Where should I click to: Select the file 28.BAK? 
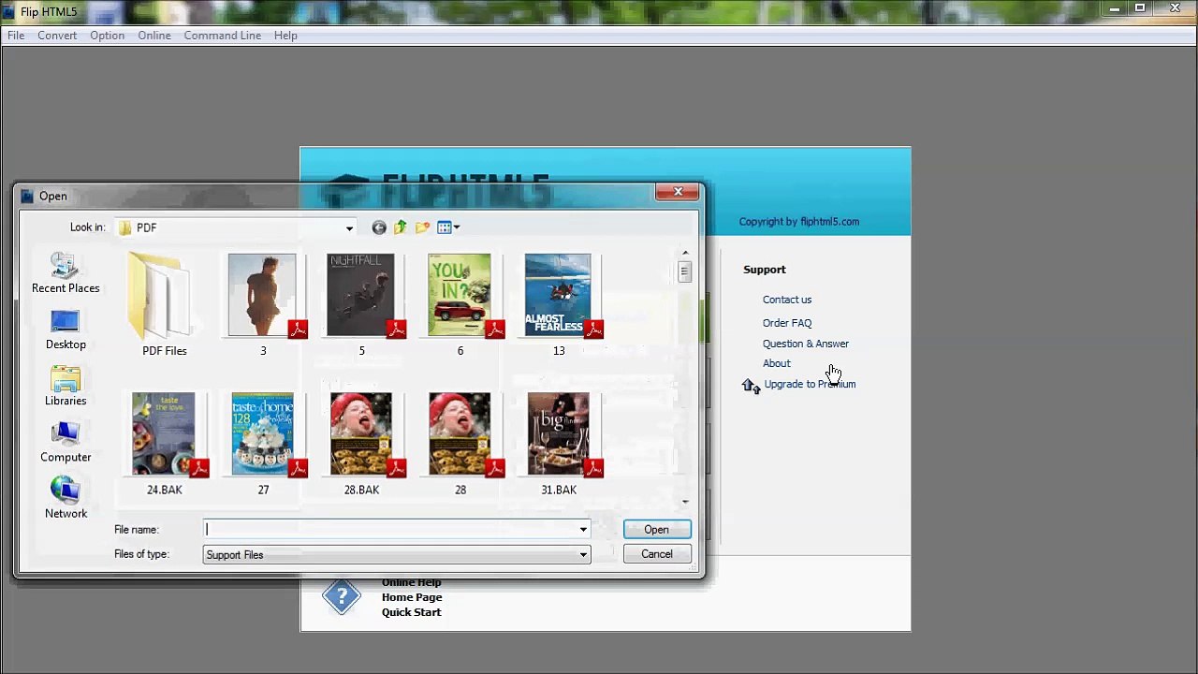point(362,444)
